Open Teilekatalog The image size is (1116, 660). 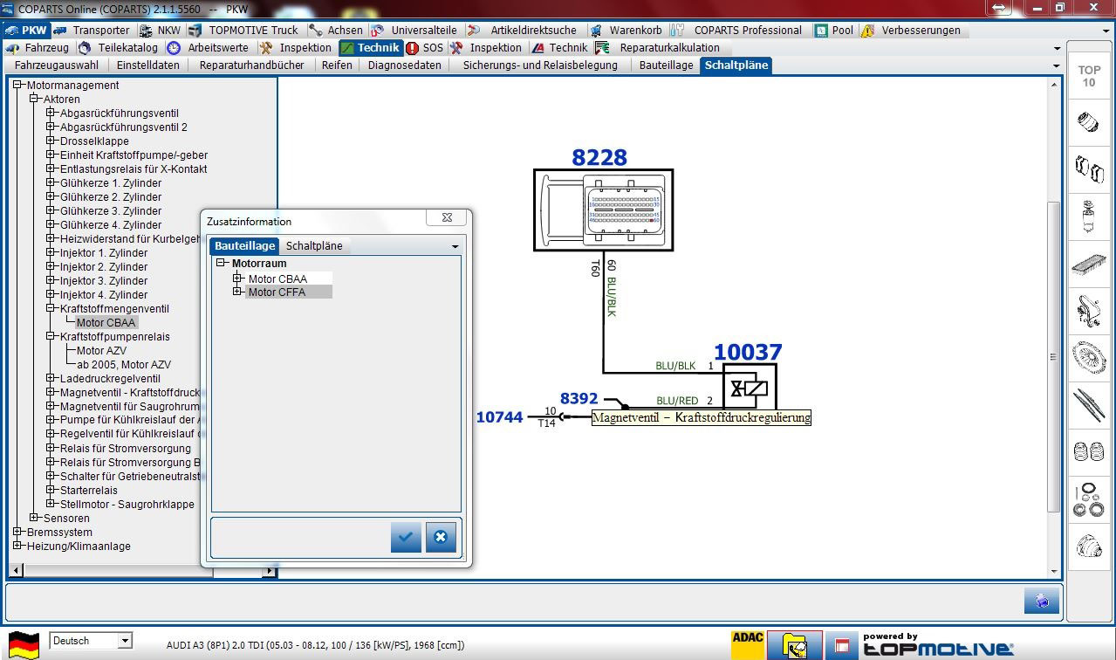119,48
